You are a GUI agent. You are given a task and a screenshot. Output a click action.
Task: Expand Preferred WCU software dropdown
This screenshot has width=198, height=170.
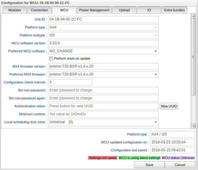click(103, 51)
